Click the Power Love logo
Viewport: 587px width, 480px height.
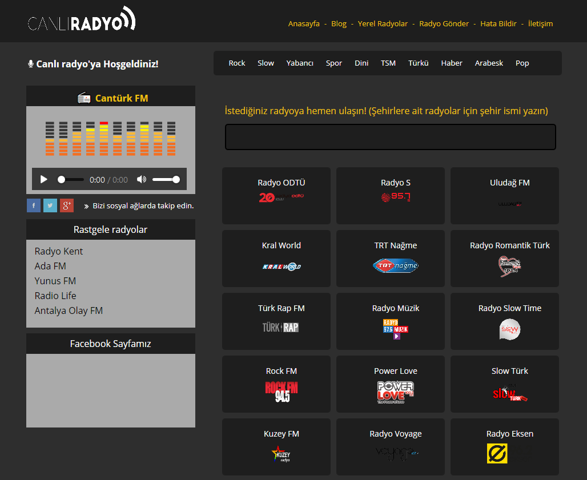coord(396,392)
